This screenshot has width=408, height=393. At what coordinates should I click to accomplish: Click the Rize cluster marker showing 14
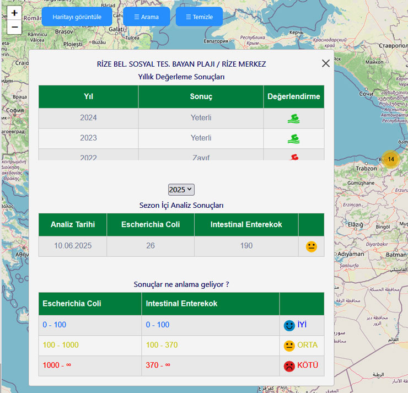click(x=390, y=159)
